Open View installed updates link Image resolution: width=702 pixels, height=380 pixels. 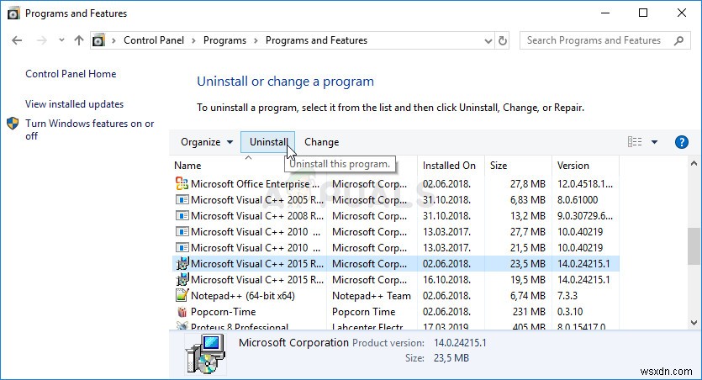click(74, 104)
